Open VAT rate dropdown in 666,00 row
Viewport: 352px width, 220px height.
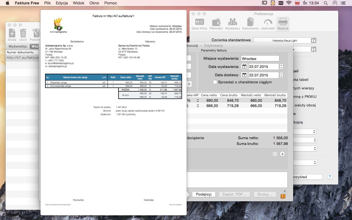pos(197,106)
